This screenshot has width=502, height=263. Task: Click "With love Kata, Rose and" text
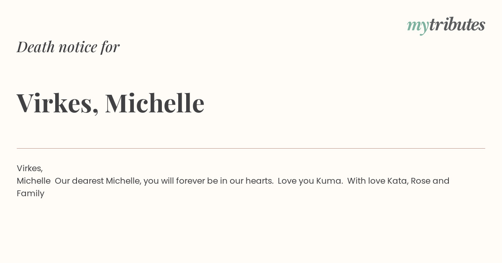[398, 181]
